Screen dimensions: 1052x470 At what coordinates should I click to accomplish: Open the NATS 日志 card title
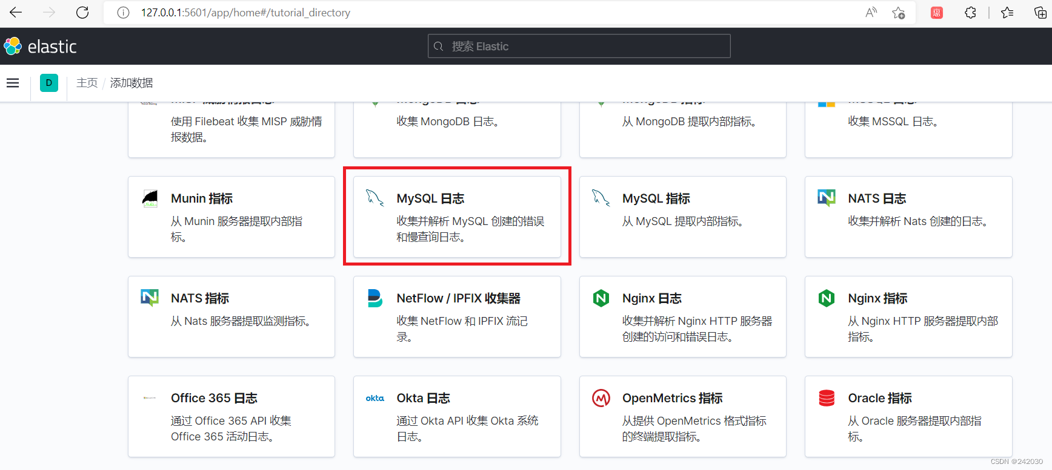tap(877, 198)
